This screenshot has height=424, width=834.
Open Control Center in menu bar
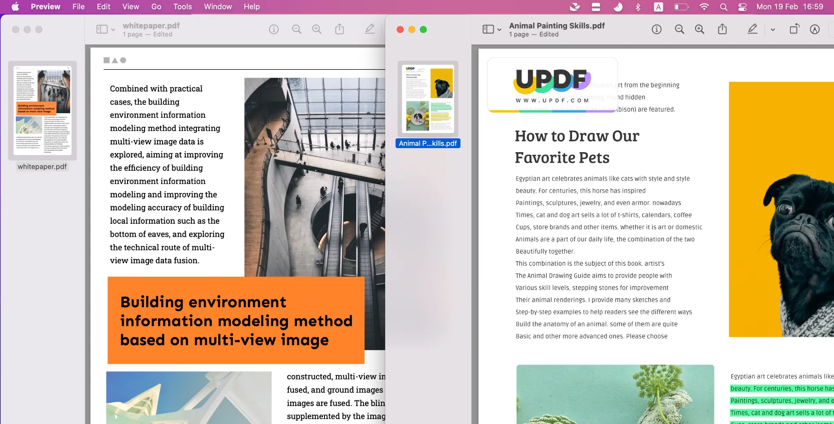742,7
